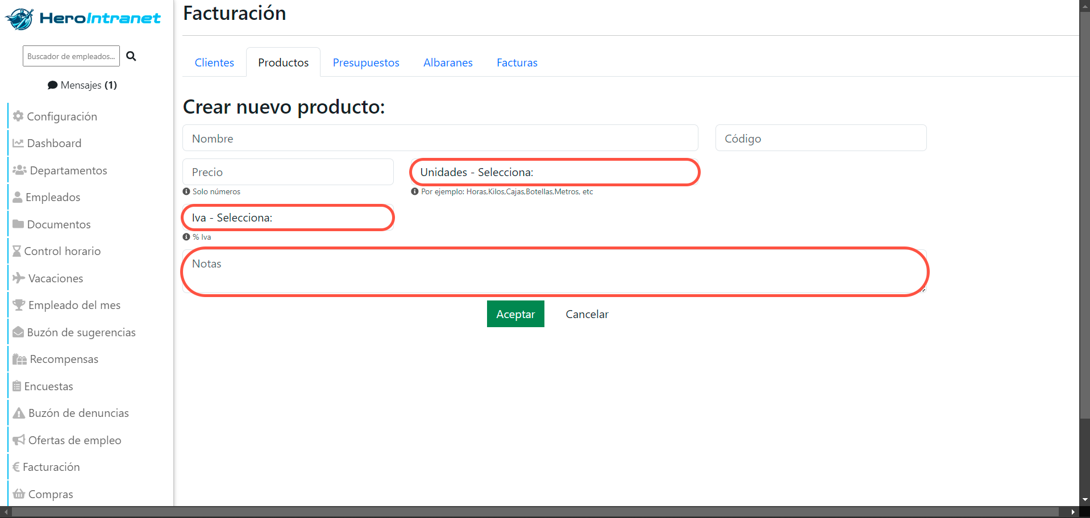
Task: Go to Dashboard in the sidebar
Action: pos(54,143)
